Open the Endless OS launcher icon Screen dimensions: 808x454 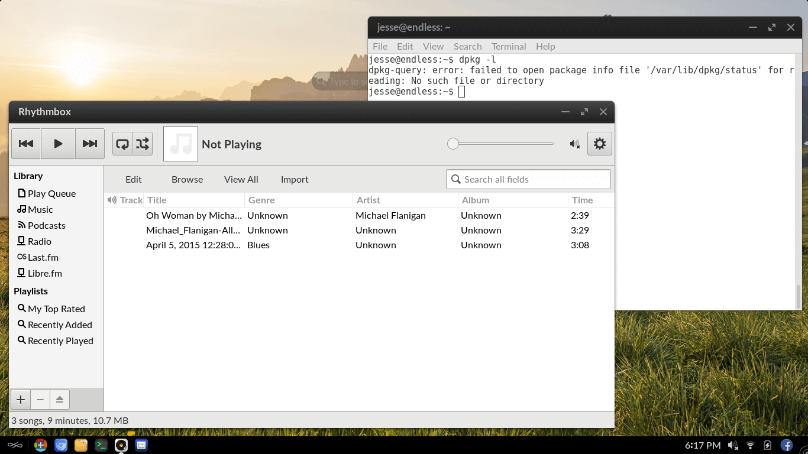[15, 445]
